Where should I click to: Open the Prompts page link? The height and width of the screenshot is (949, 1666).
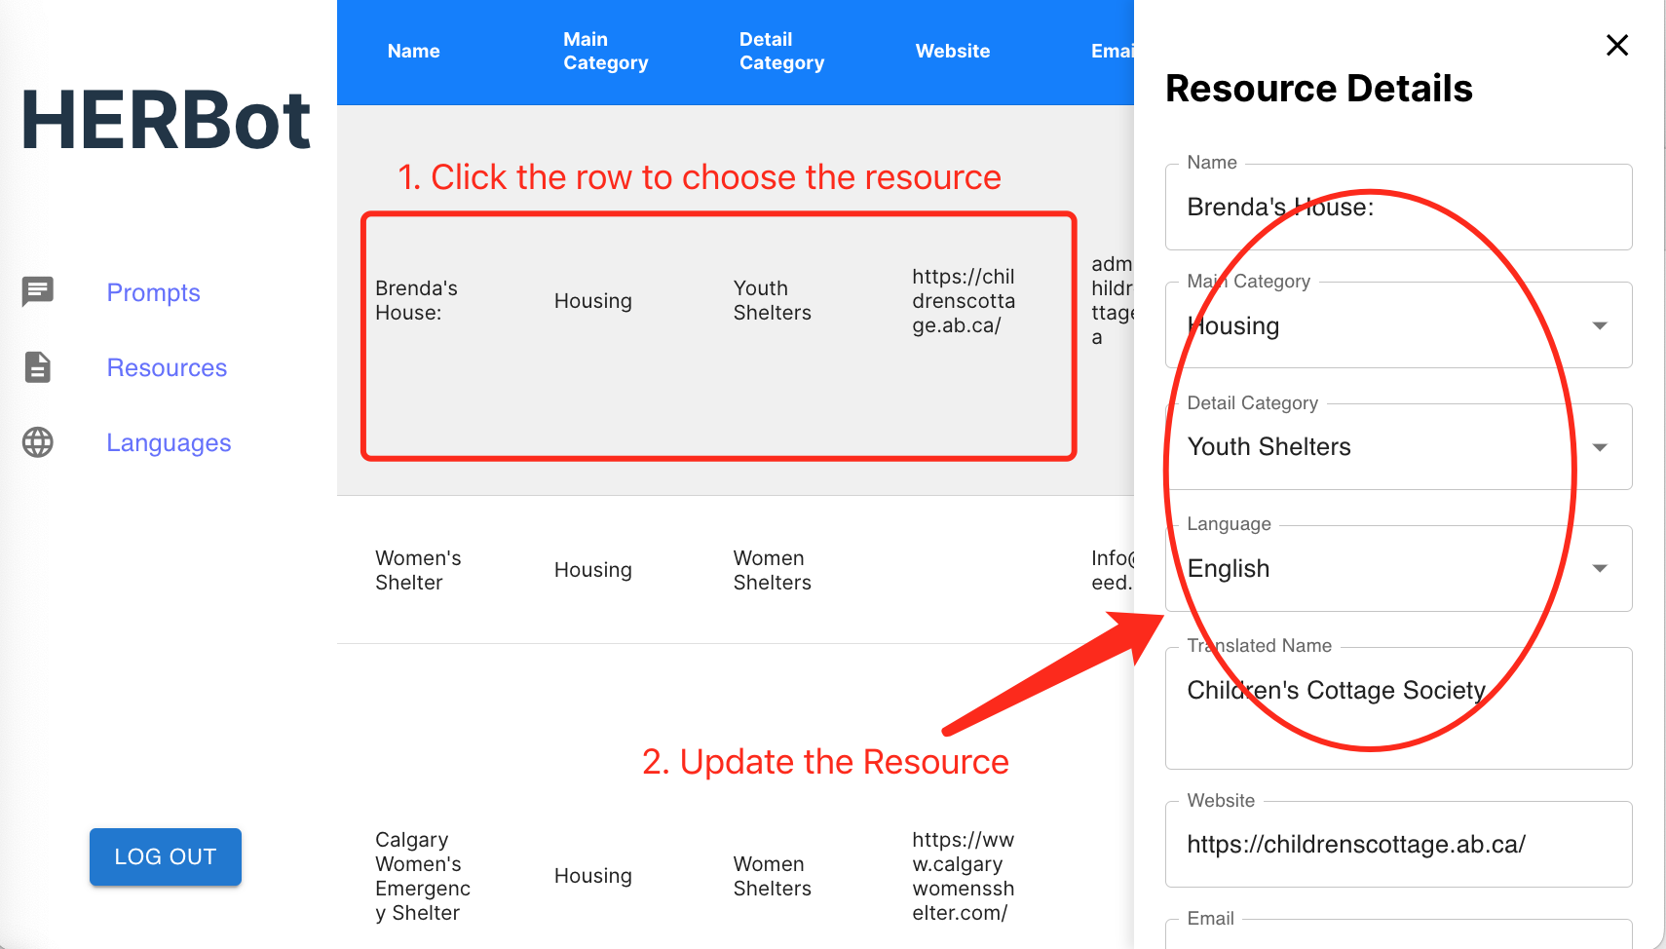[153, 292]
